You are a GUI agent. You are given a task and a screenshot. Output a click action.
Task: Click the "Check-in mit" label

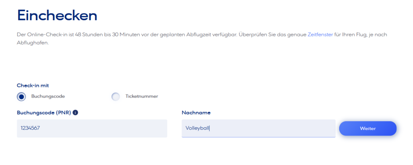coord(33,85)
